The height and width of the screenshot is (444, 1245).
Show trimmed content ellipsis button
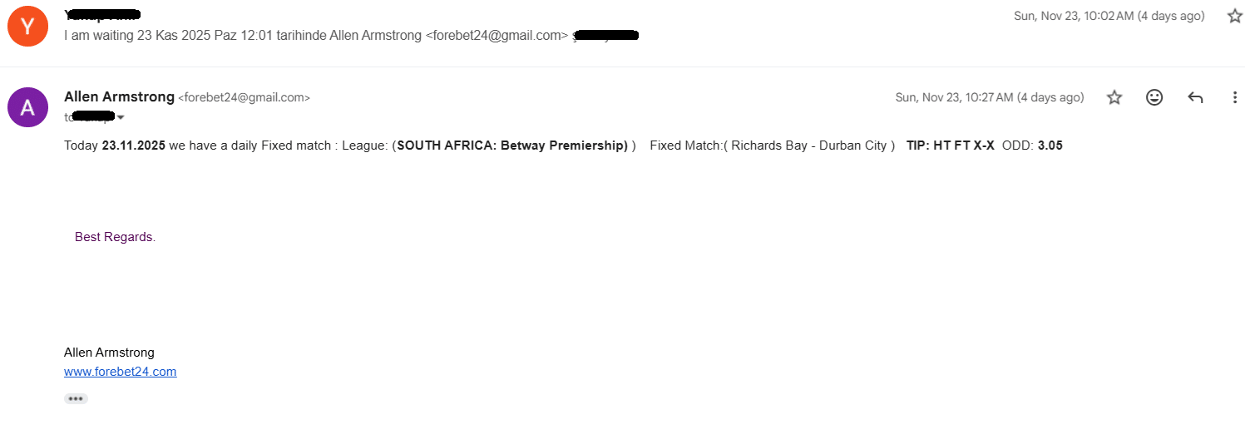click(x=76, y=399)
